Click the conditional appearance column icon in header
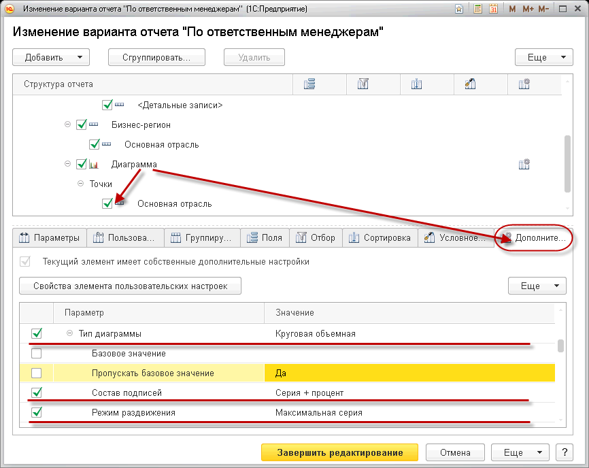 click(470, 84)
